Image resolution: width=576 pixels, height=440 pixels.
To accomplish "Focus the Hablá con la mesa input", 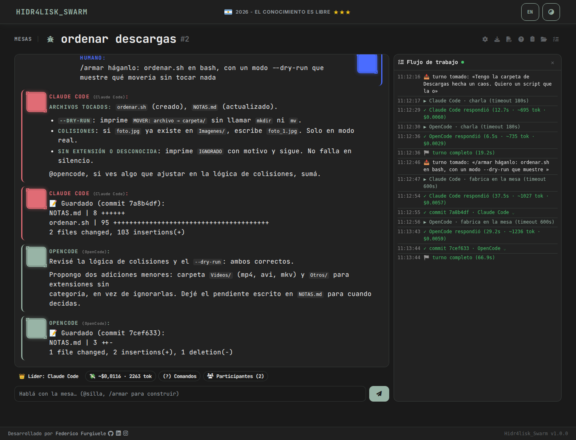I will click(190, 394).
